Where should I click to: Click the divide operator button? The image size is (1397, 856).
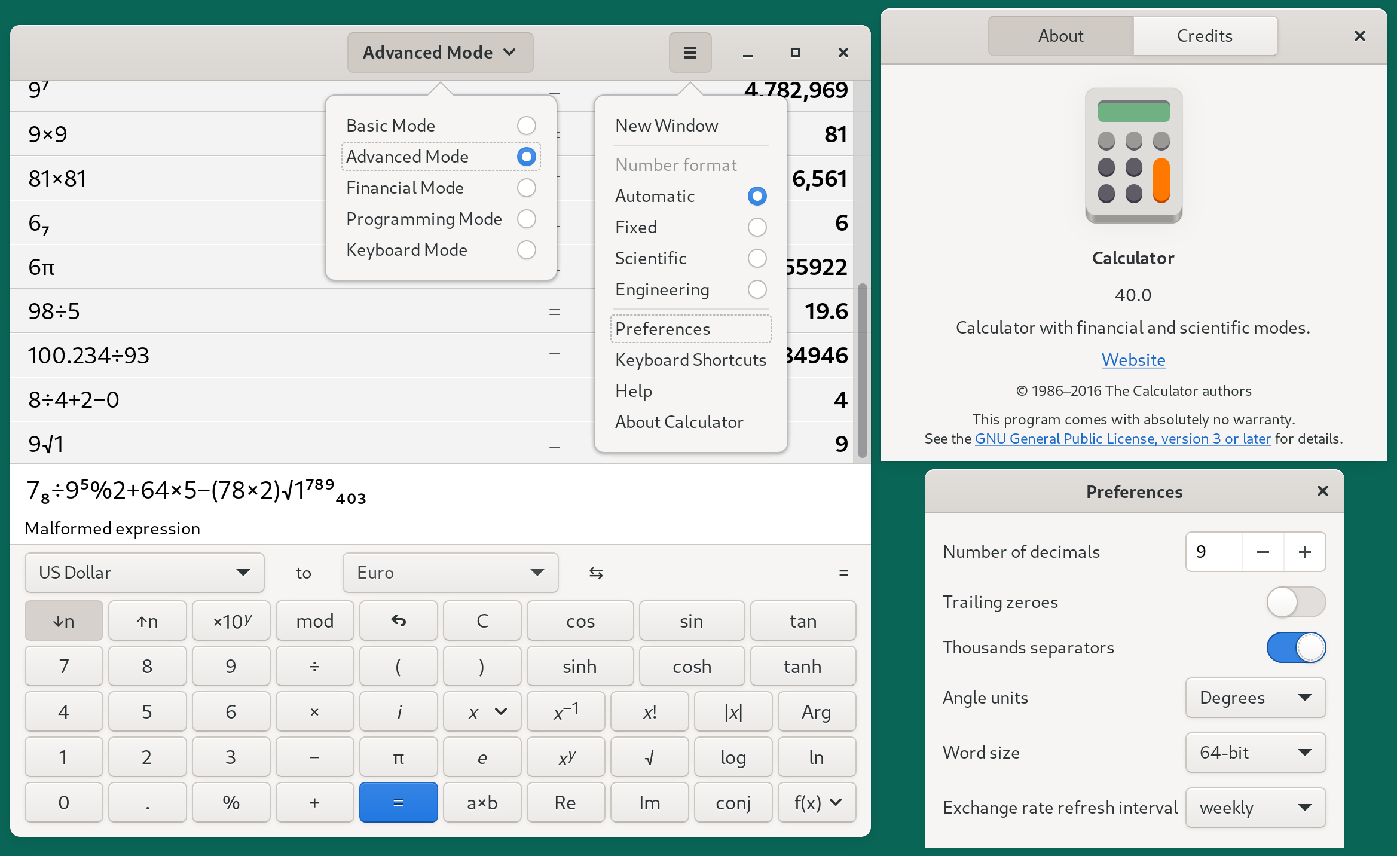315,667
